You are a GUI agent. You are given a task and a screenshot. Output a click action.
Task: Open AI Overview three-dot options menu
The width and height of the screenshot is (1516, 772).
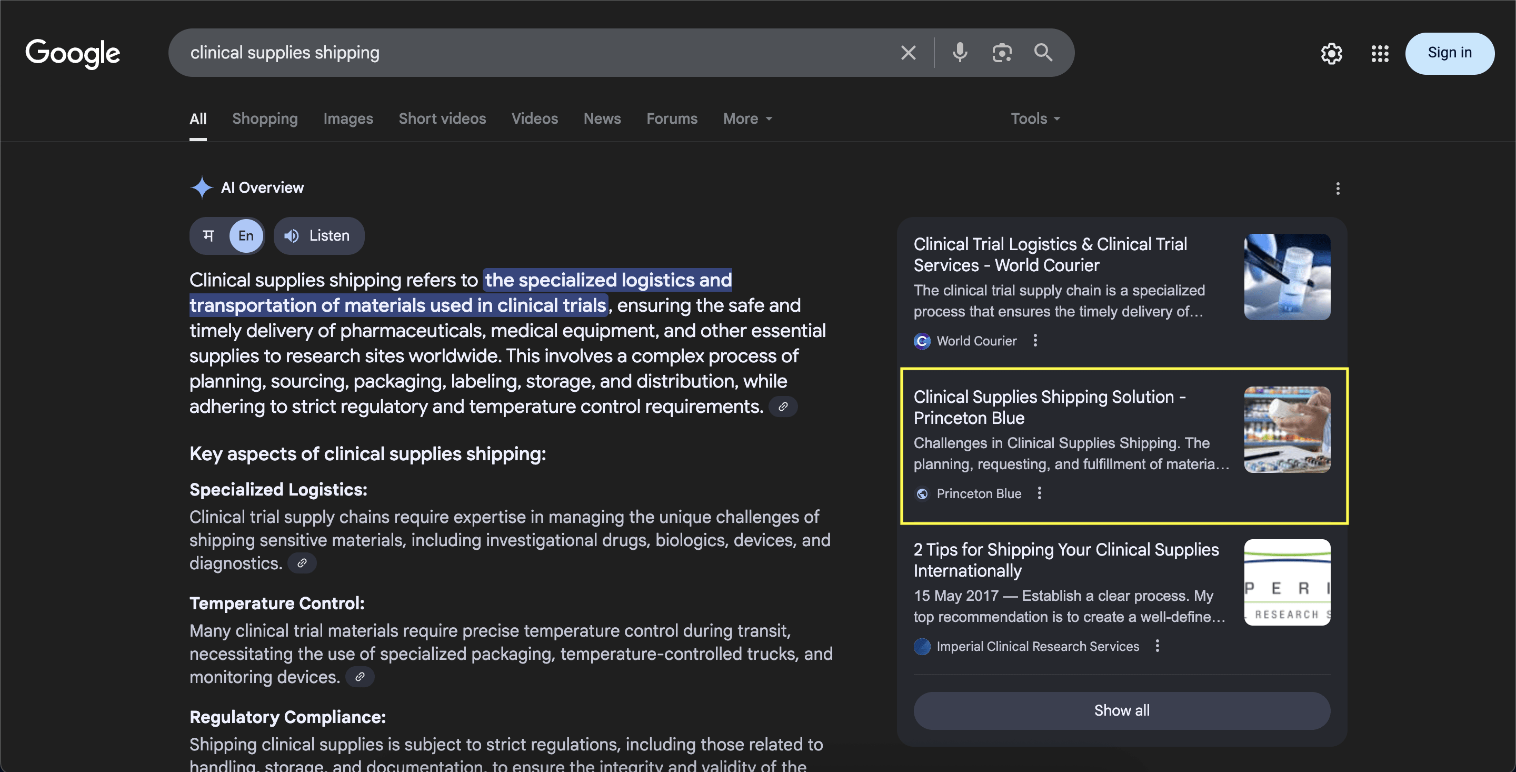[x=1337, y=189]
